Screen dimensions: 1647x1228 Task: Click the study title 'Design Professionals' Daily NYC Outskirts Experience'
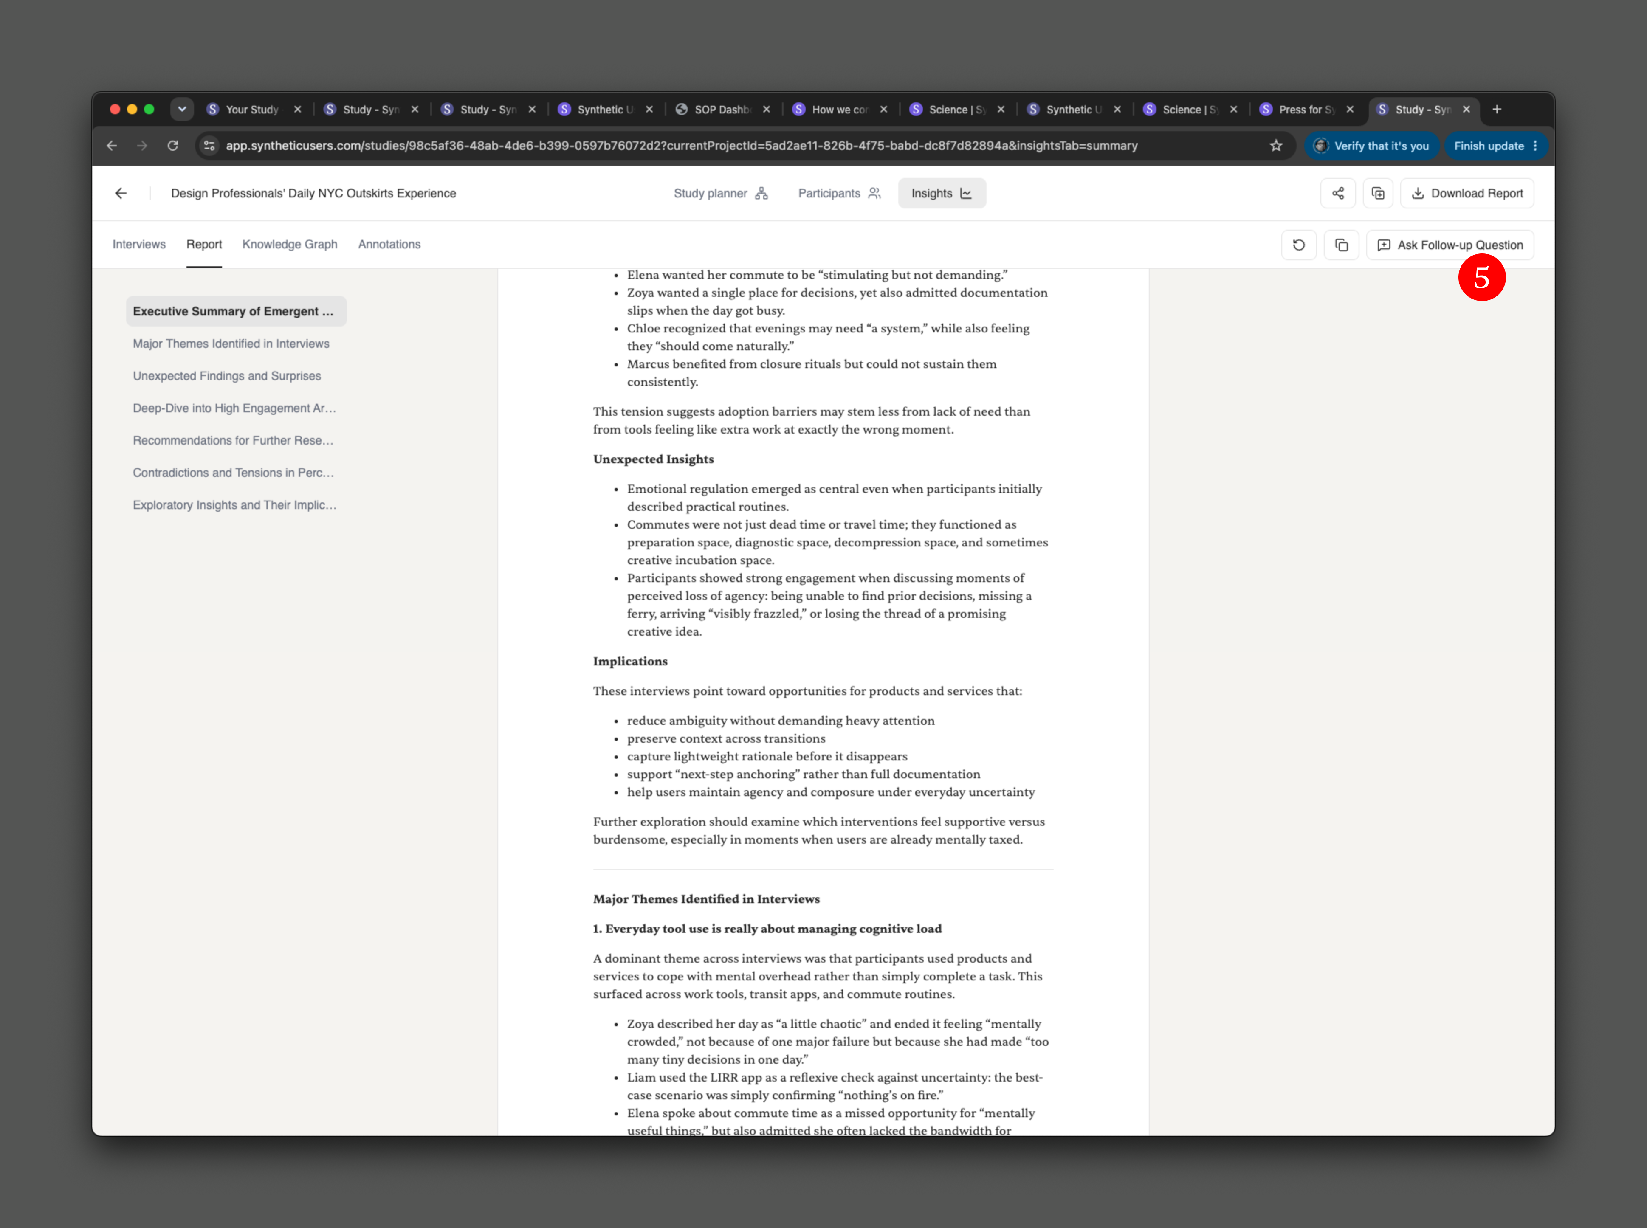[313, 193]
